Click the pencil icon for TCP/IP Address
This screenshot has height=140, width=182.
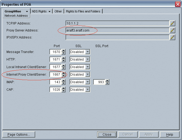172,23
